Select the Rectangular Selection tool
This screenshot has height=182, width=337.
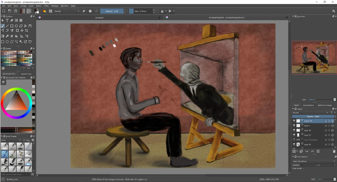[3, 41]
